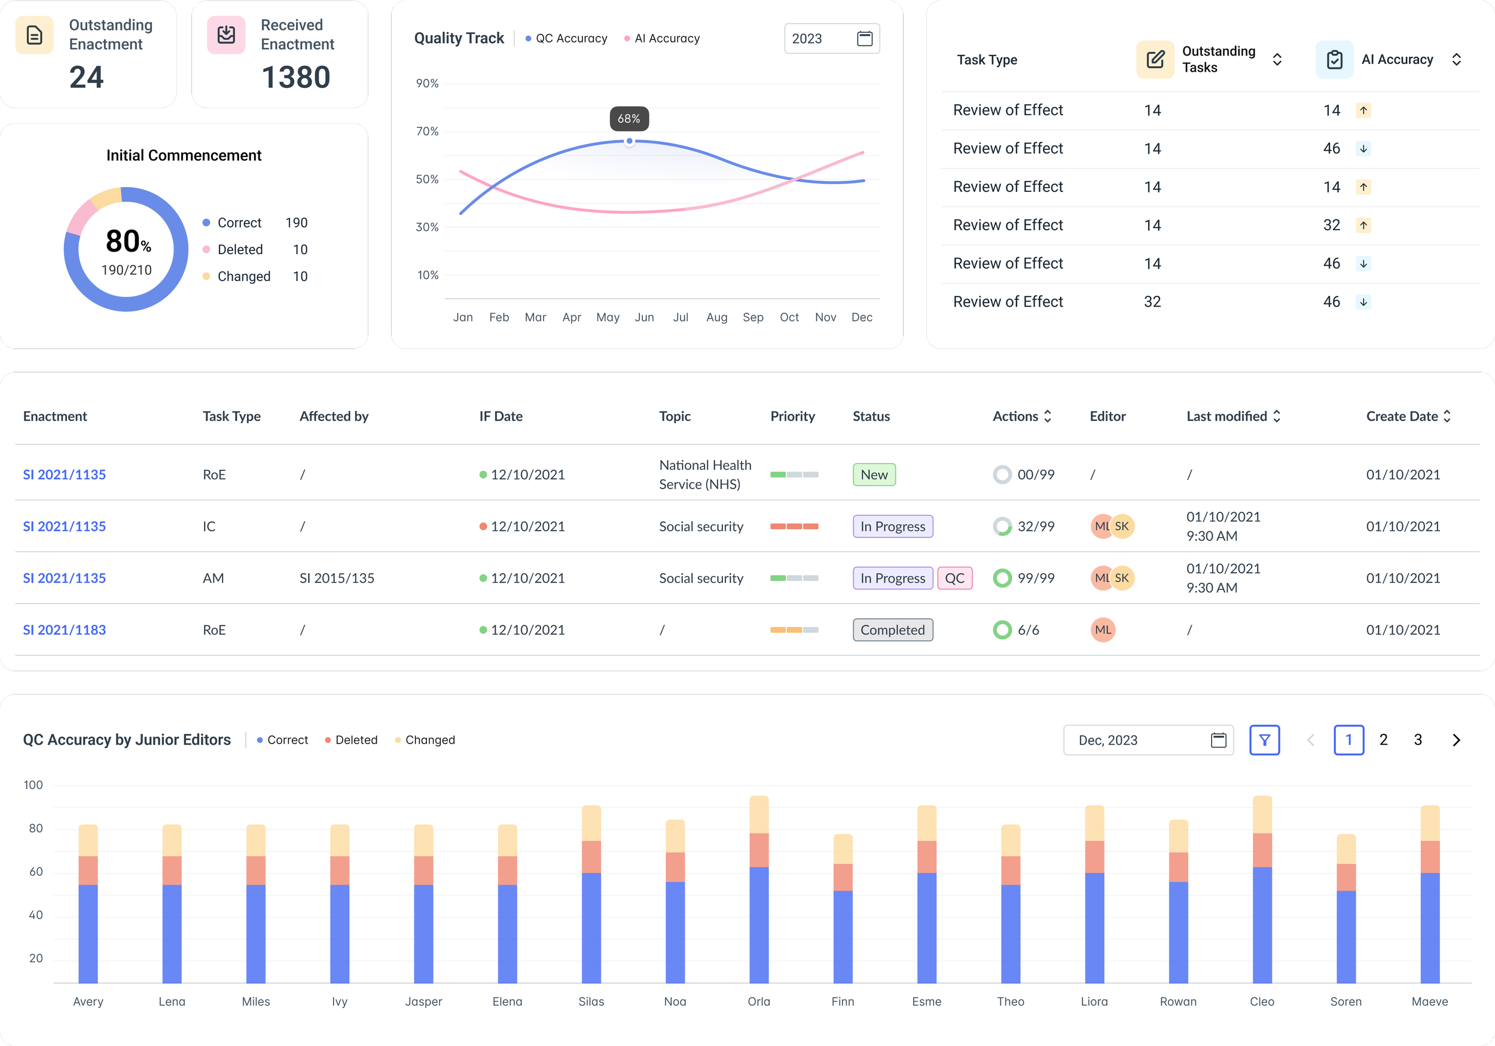Screen dimensions: 1495x1046
Task: Click the Outstanding Enactment document icon
Action: (35, 35)
